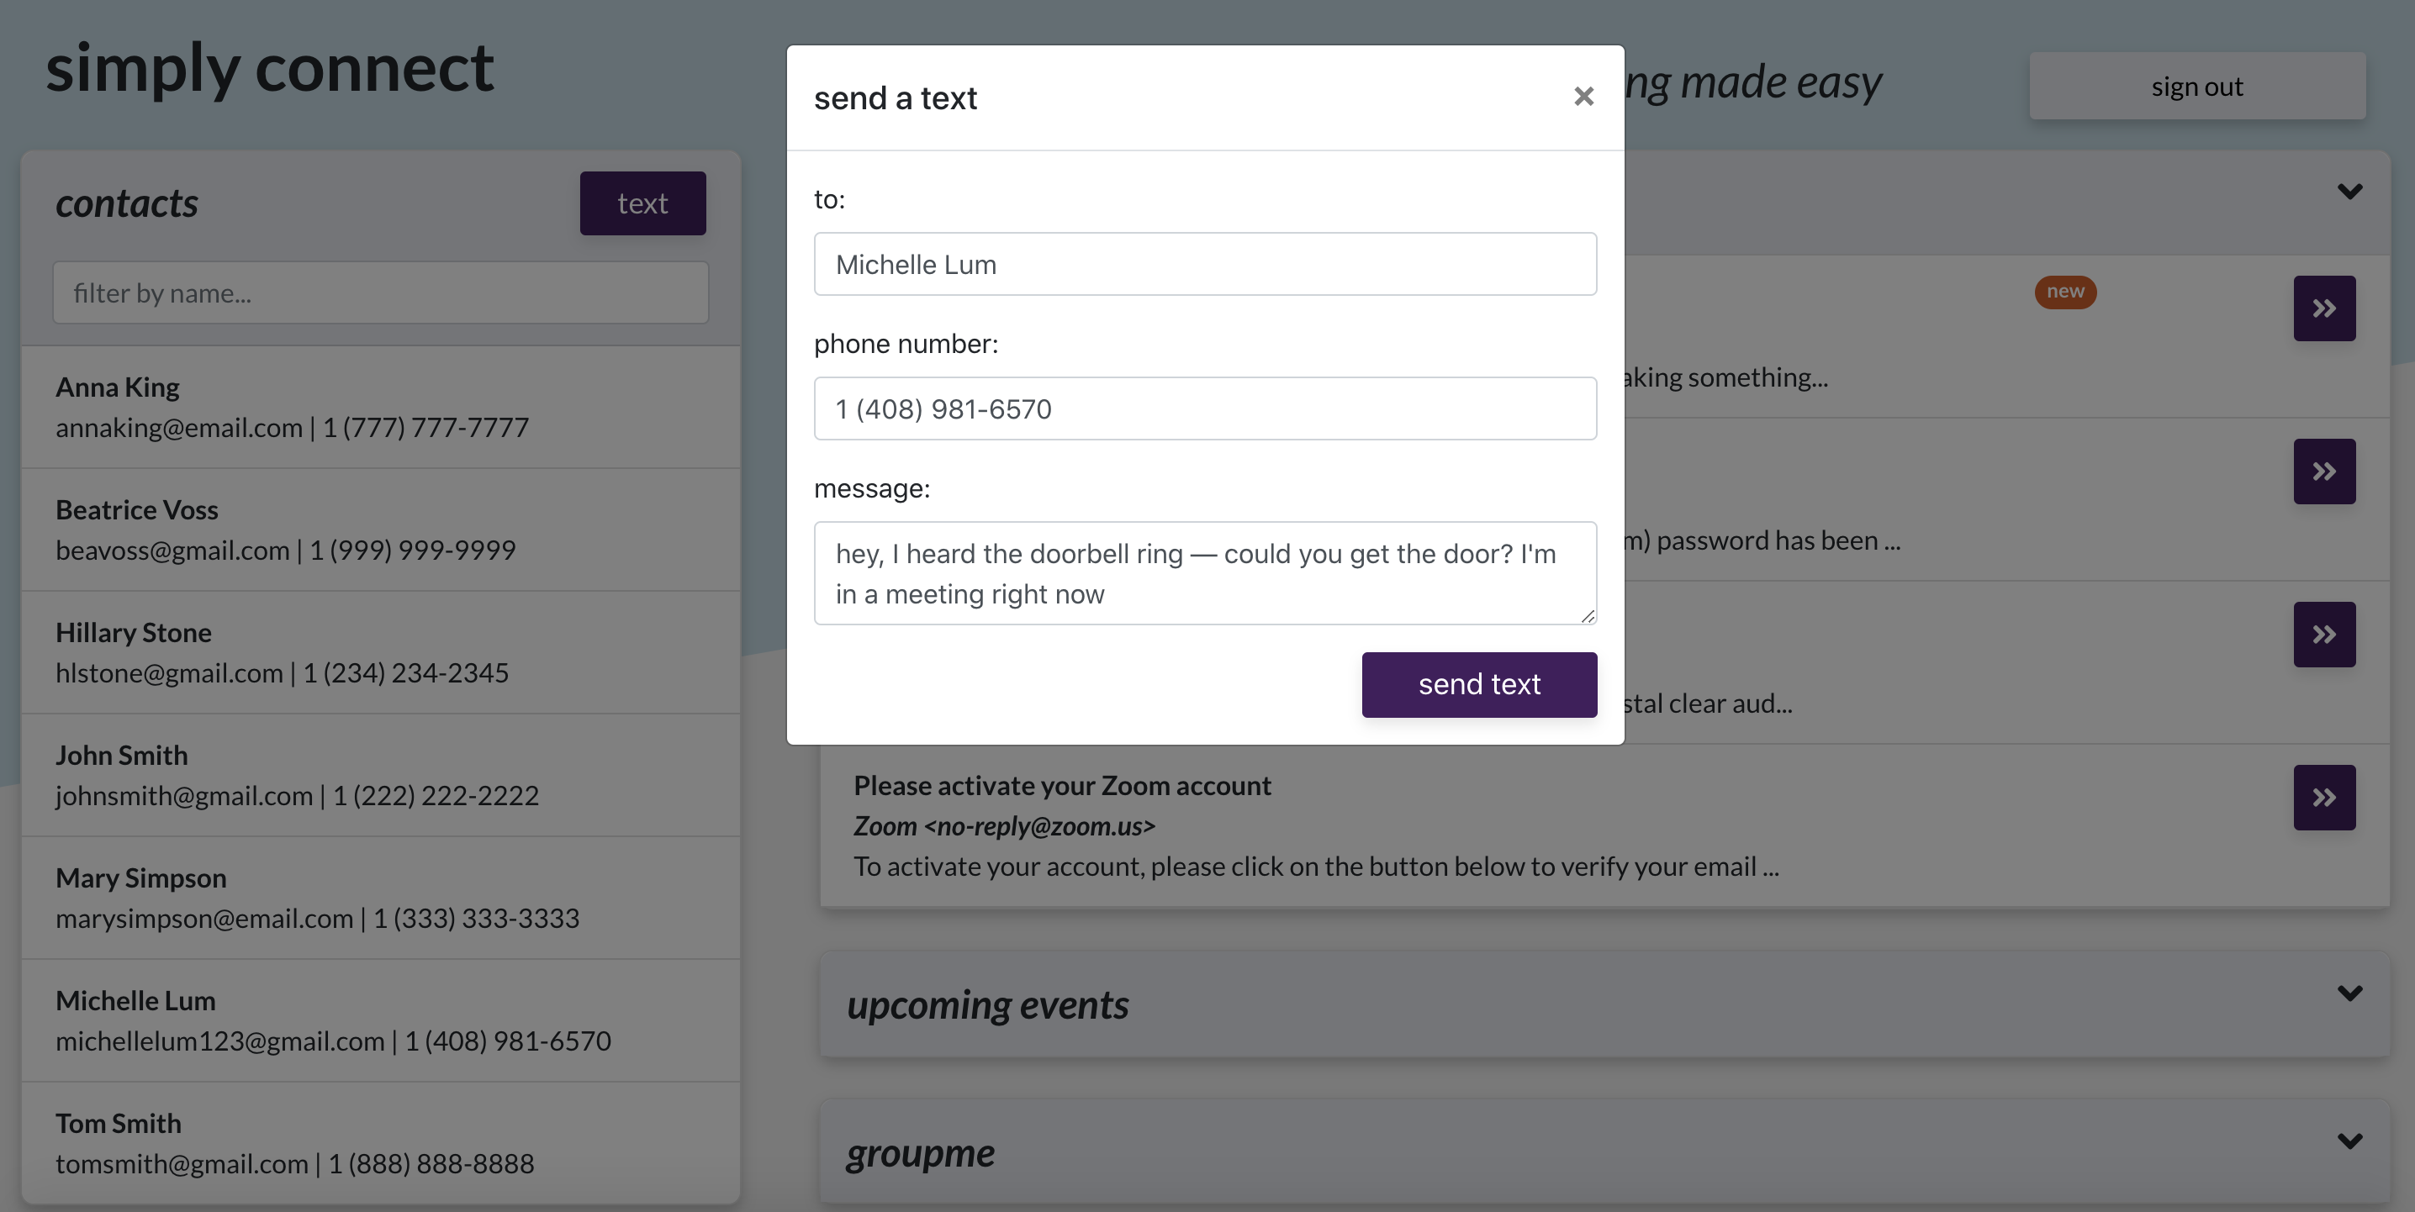
Task: Click the orange new badge
Action: (2064, 292)
